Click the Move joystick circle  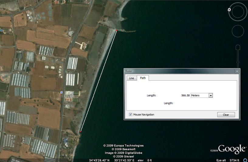click(x=238, y=31)
